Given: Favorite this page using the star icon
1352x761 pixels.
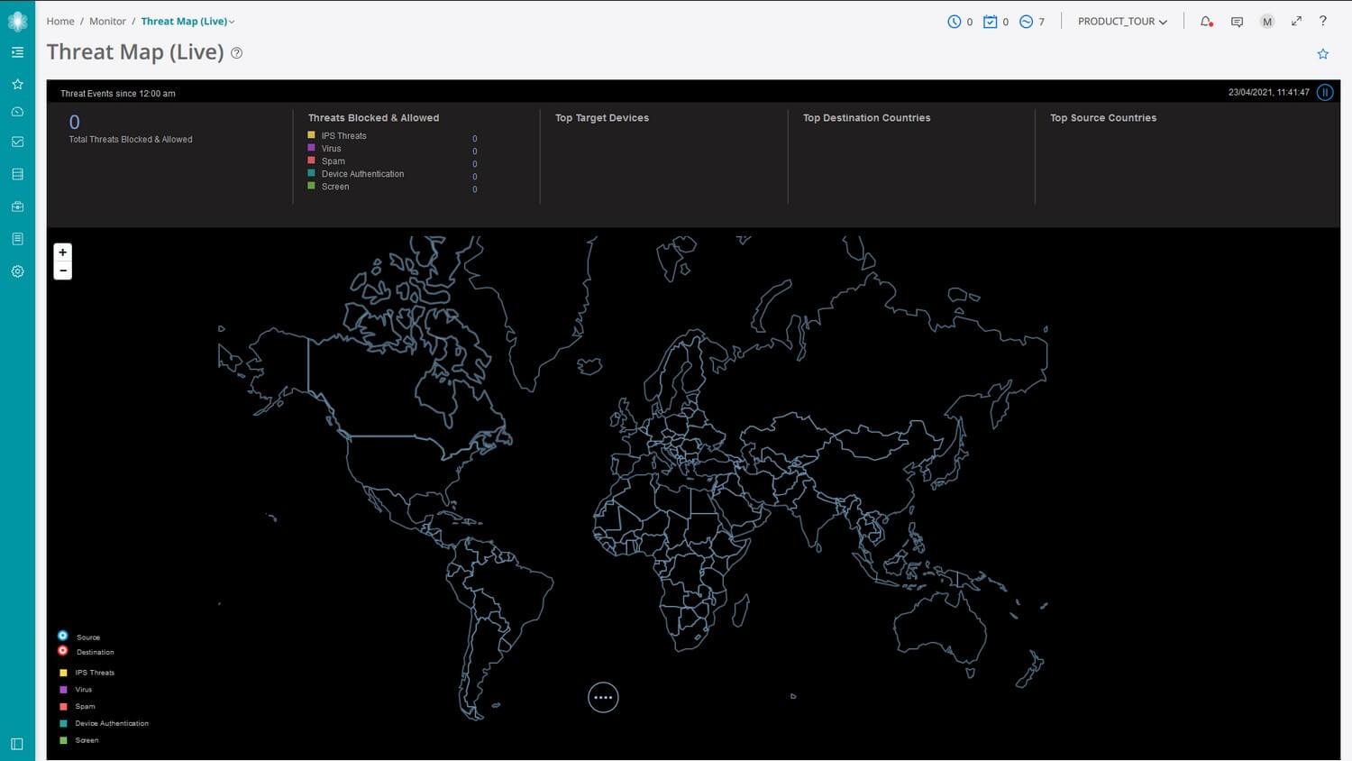Looking at the screenshot, I should point(1322,53).
